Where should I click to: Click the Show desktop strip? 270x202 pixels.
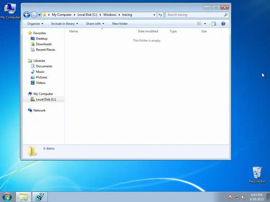(268, 197)
